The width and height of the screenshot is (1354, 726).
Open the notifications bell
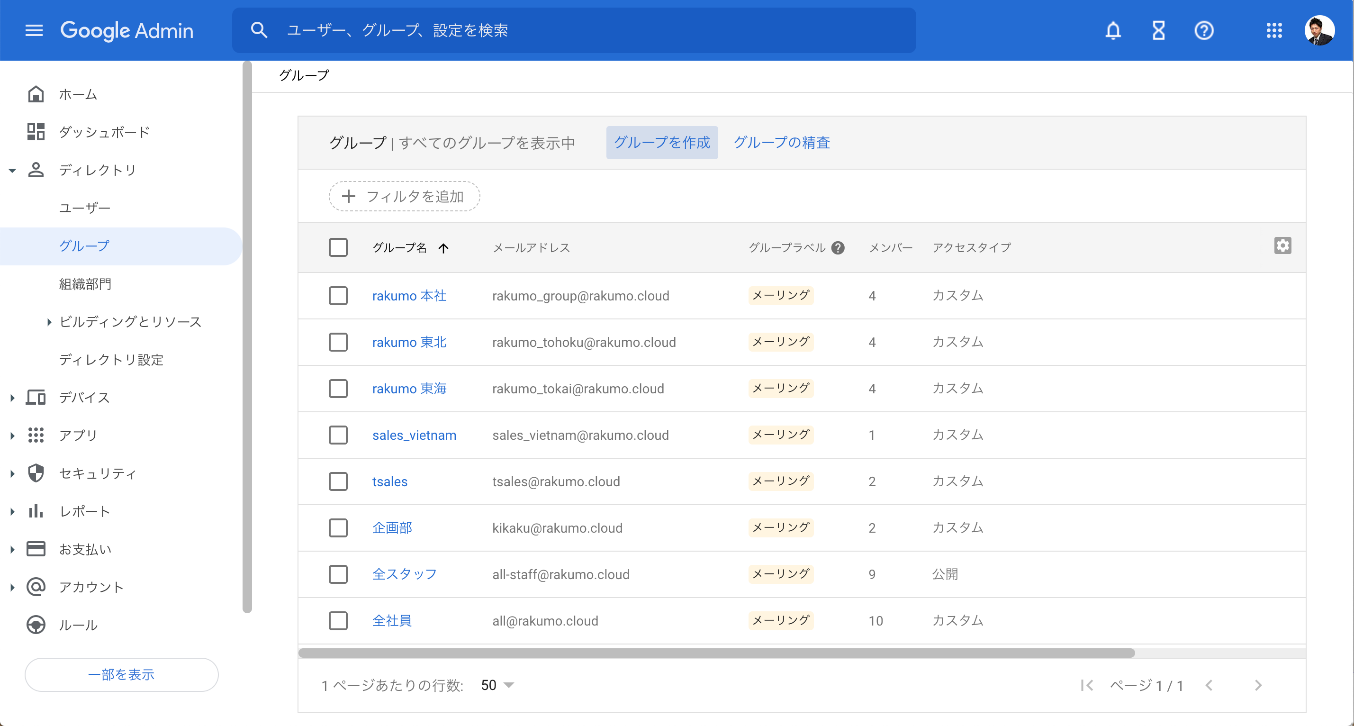(x=1113, y=30)
